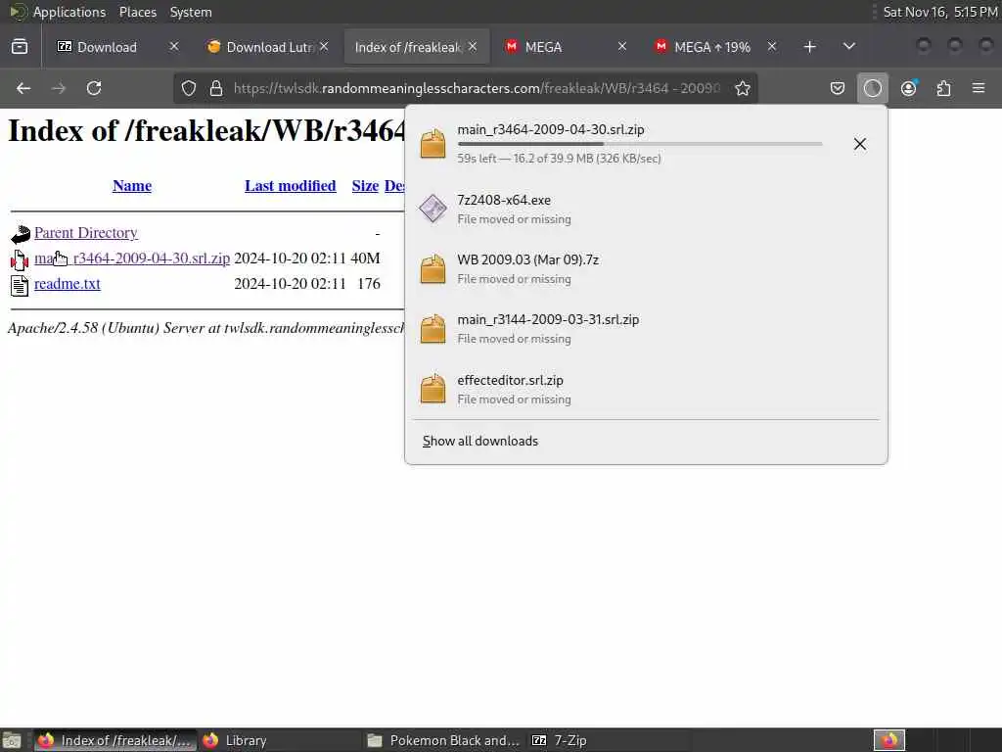1002x752 pixels.
Task: Go back with the back arrow
Action: pyautogui.click(x=23, y=88)
